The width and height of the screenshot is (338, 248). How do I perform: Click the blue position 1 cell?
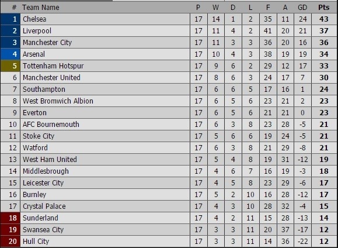(x=11, y=19)
